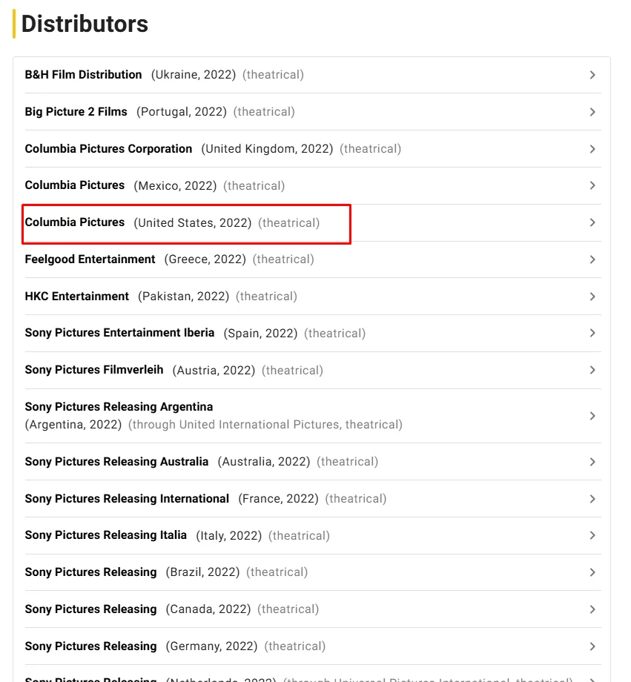Expand chevron on Feelgood Entertainment row
The width and height of the screenshot is (631, 682).
pos(592,259)
